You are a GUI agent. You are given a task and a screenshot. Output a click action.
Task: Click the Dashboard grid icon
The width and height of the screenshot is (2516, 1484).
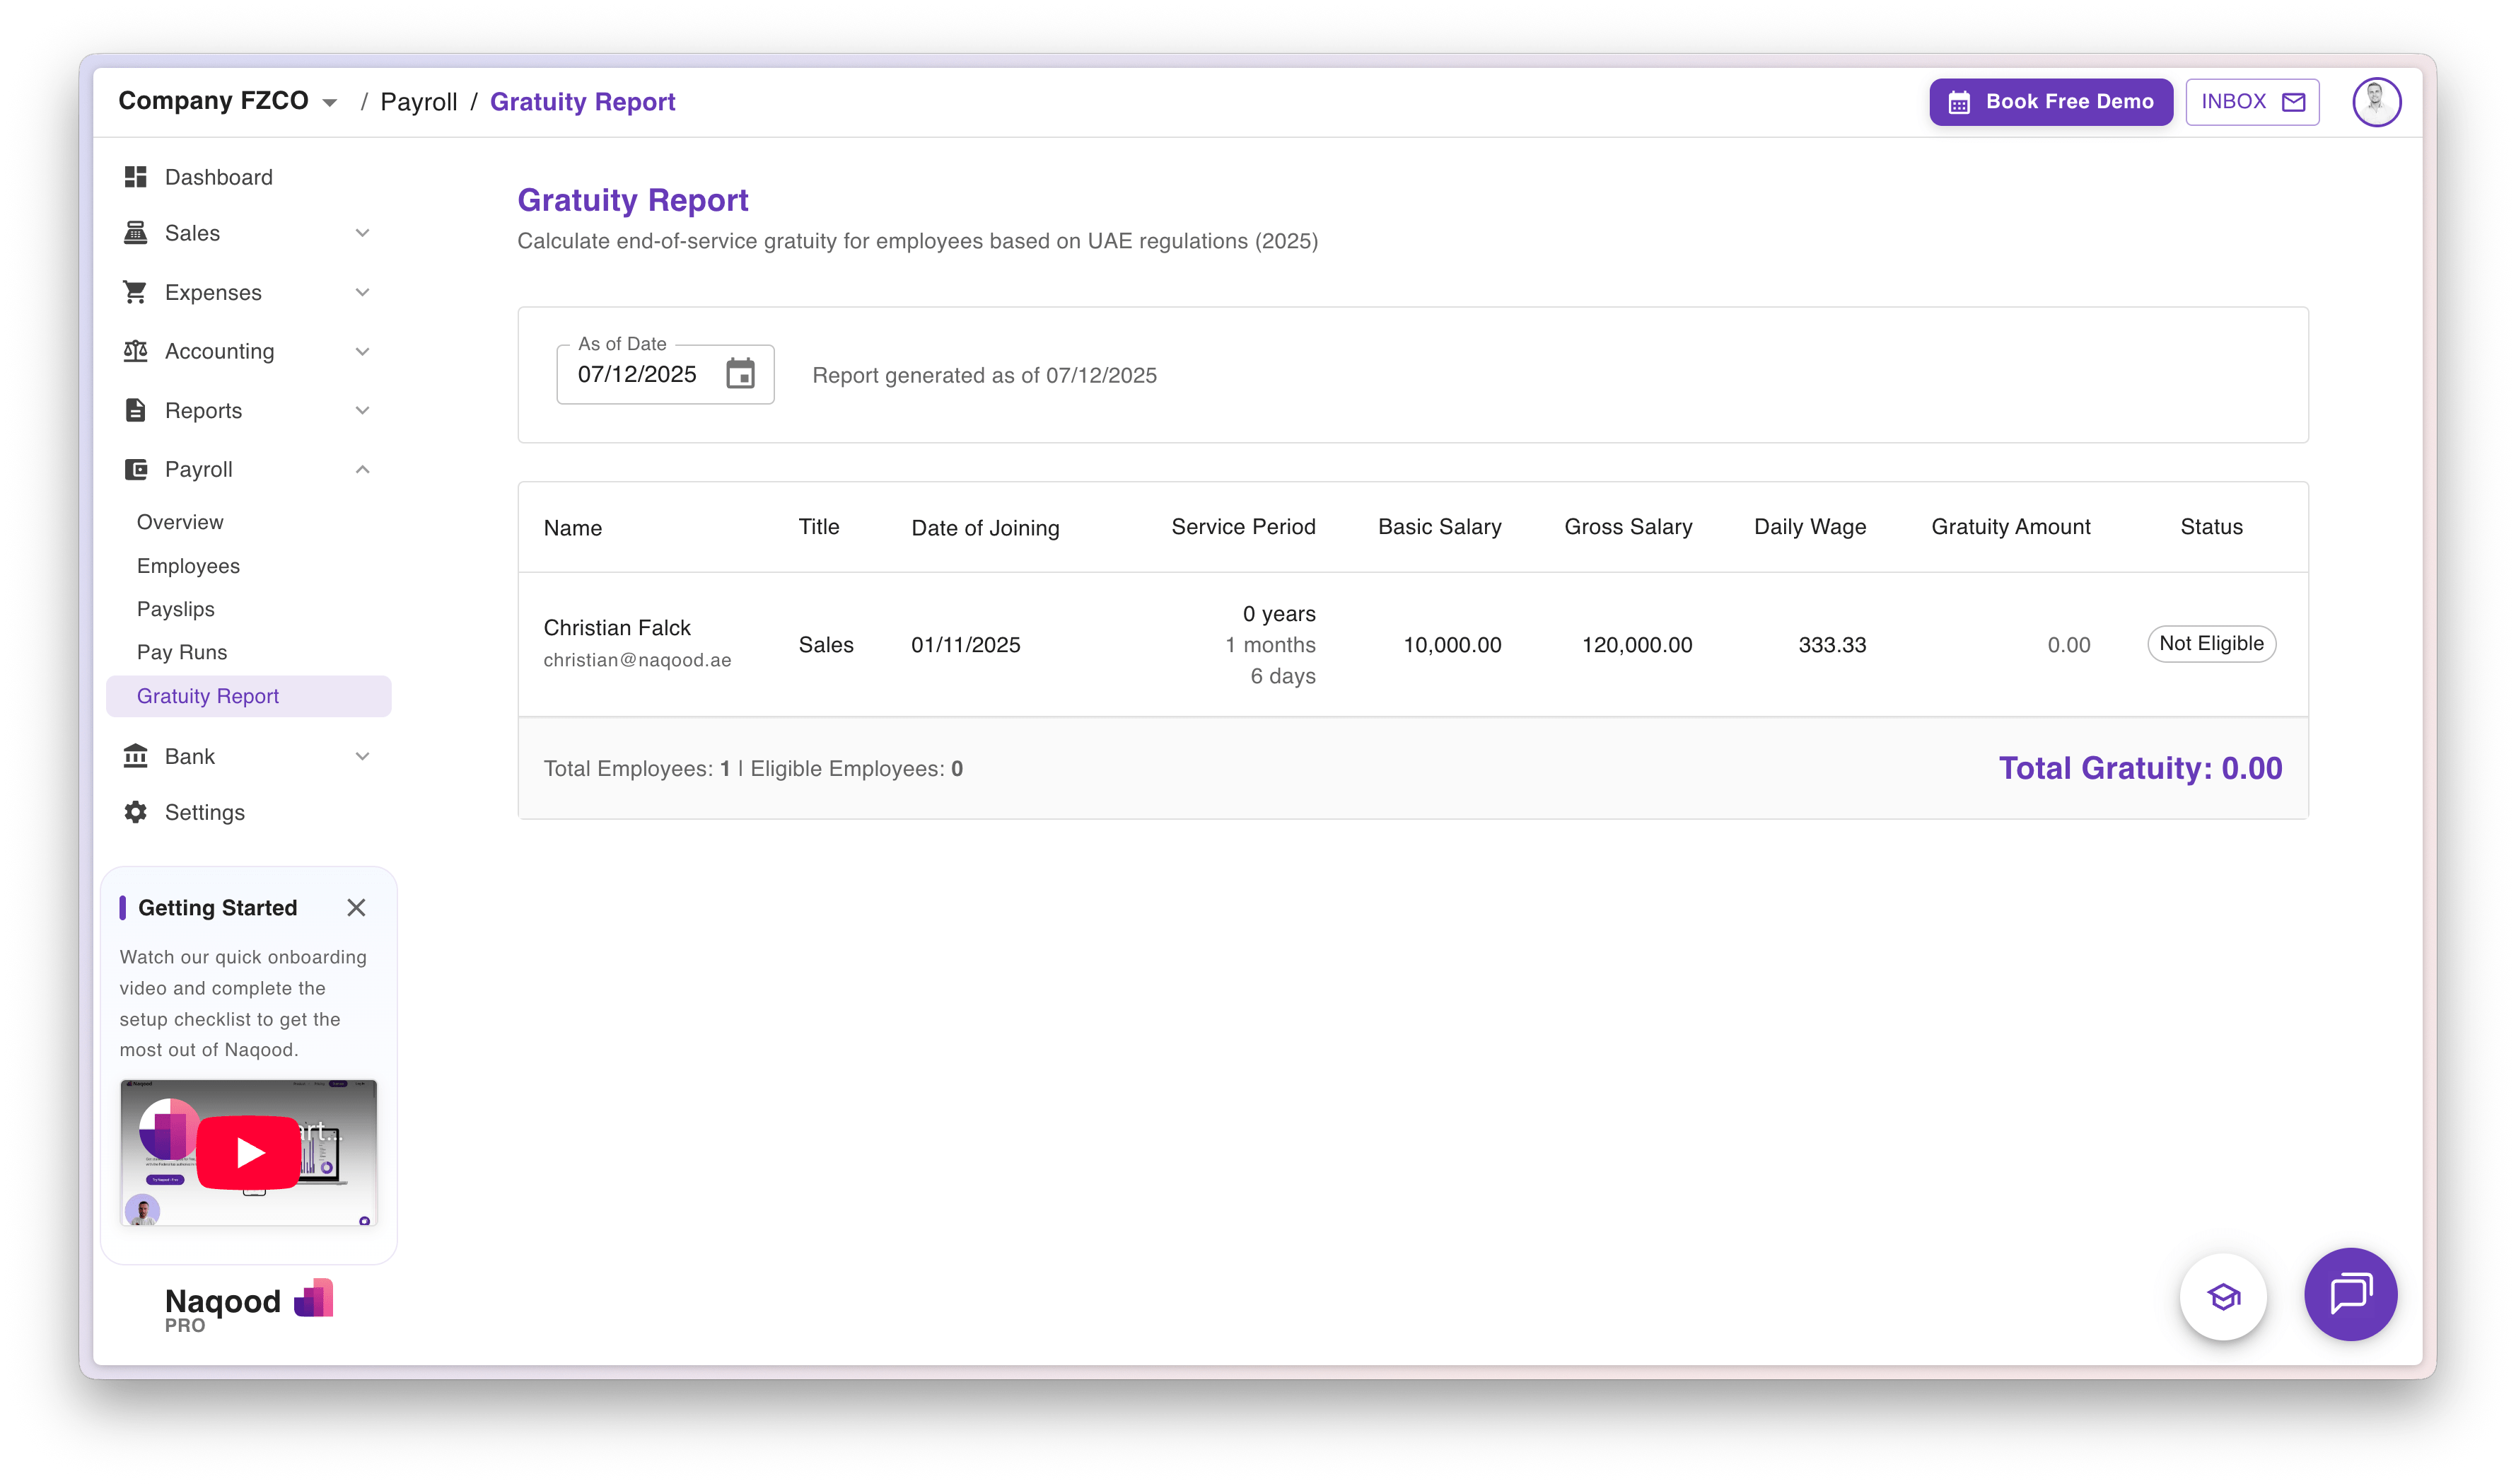pos(136,177)
